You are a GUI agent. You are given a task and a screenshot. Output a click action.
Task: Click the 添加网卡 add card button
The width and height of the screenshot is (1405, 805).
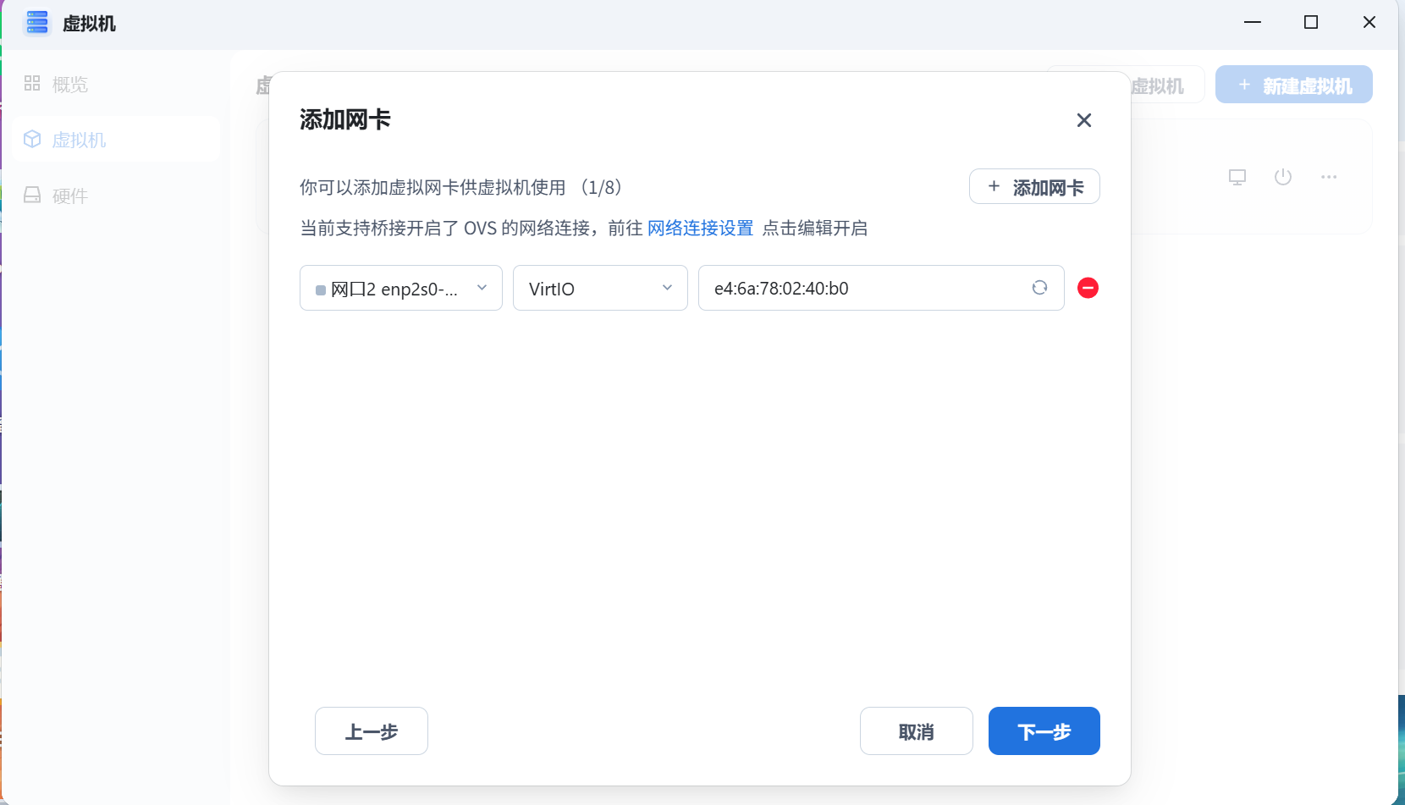point(1034,186)
